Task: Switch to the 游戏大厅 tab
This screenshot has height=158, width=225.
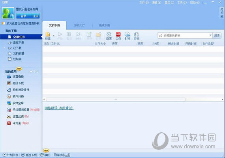Action: pyautogui.click(x=79, y=25)
